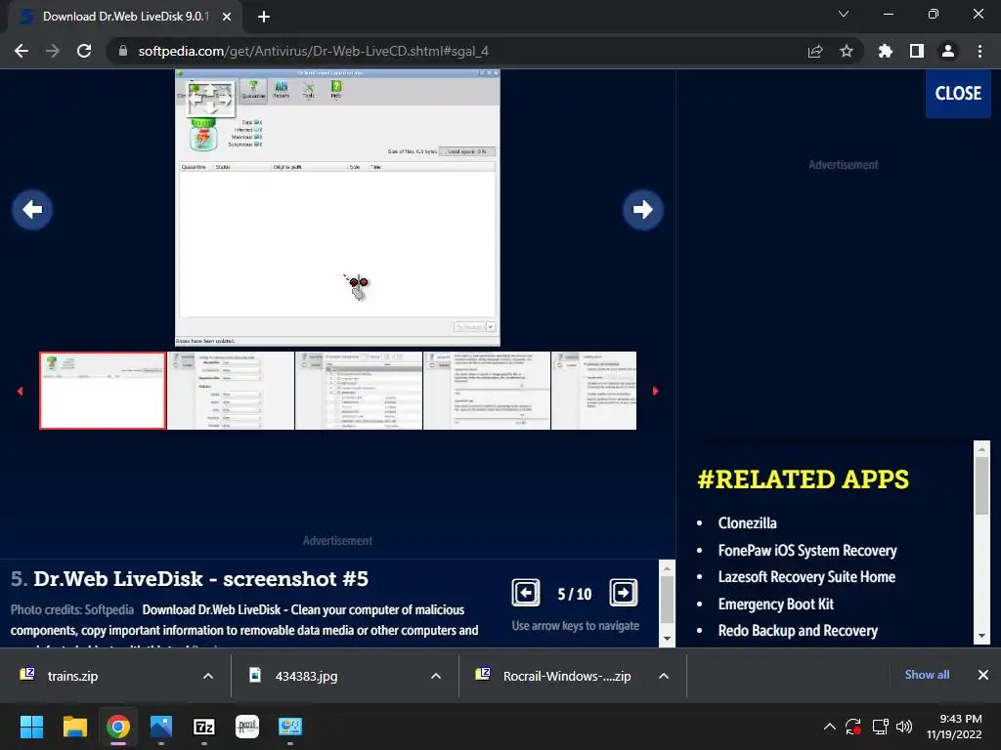Viewport: 1001px width, 750px height.
Task: Open volume control in system tray
Action: (904, 727)
